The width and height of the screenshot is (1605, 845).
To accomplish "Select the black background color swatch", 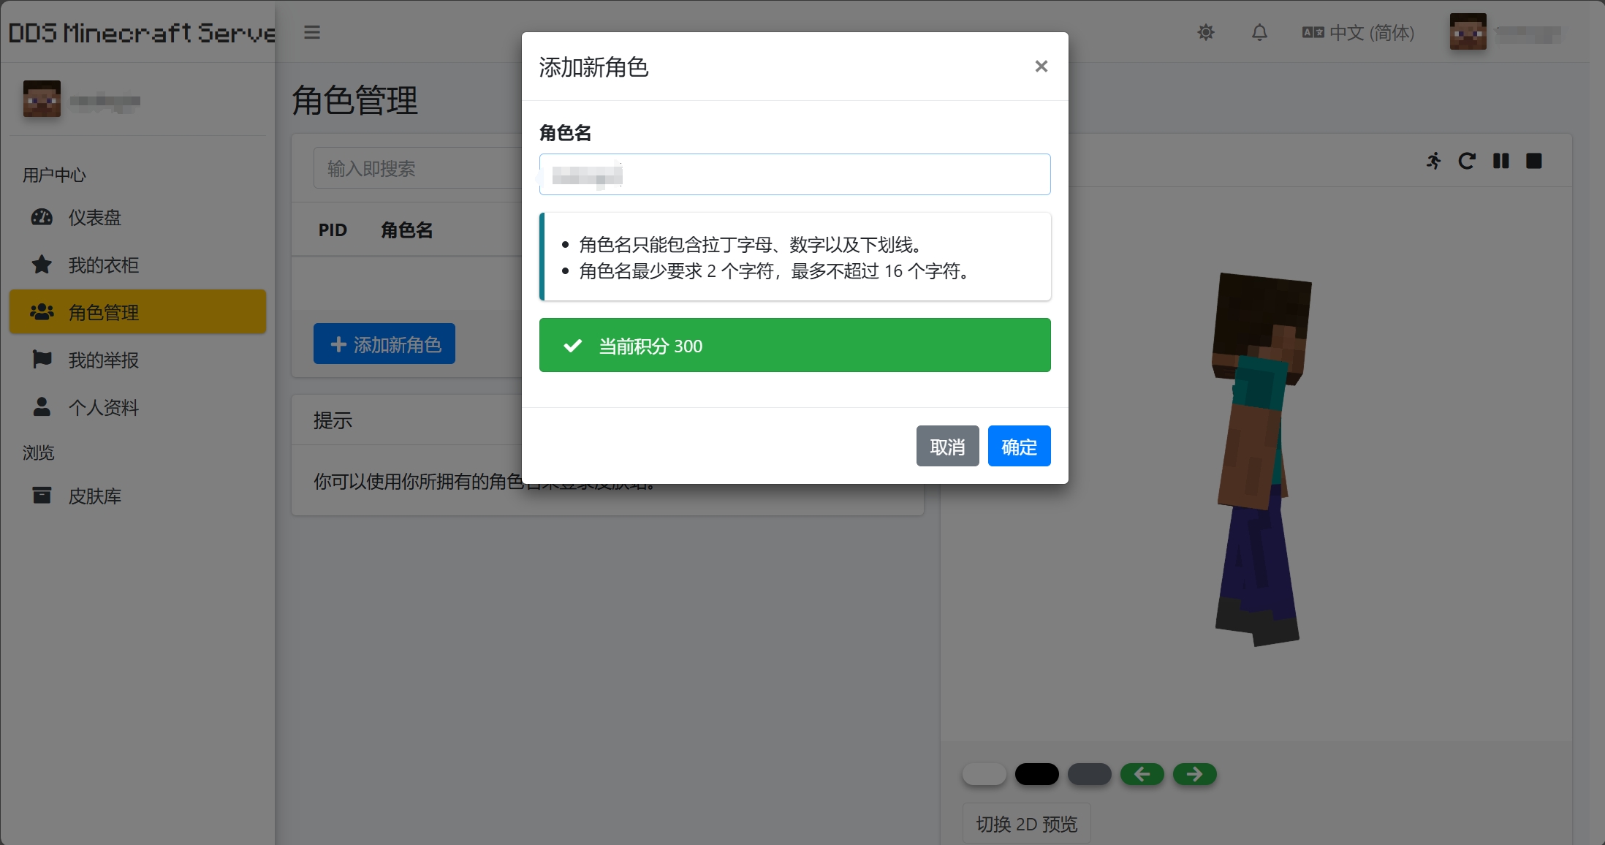I will pyautogui.click(x=1036, y=773).
